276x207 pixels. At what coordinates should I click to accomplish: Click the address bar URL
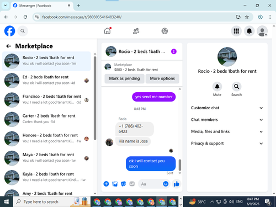point(82,17)
